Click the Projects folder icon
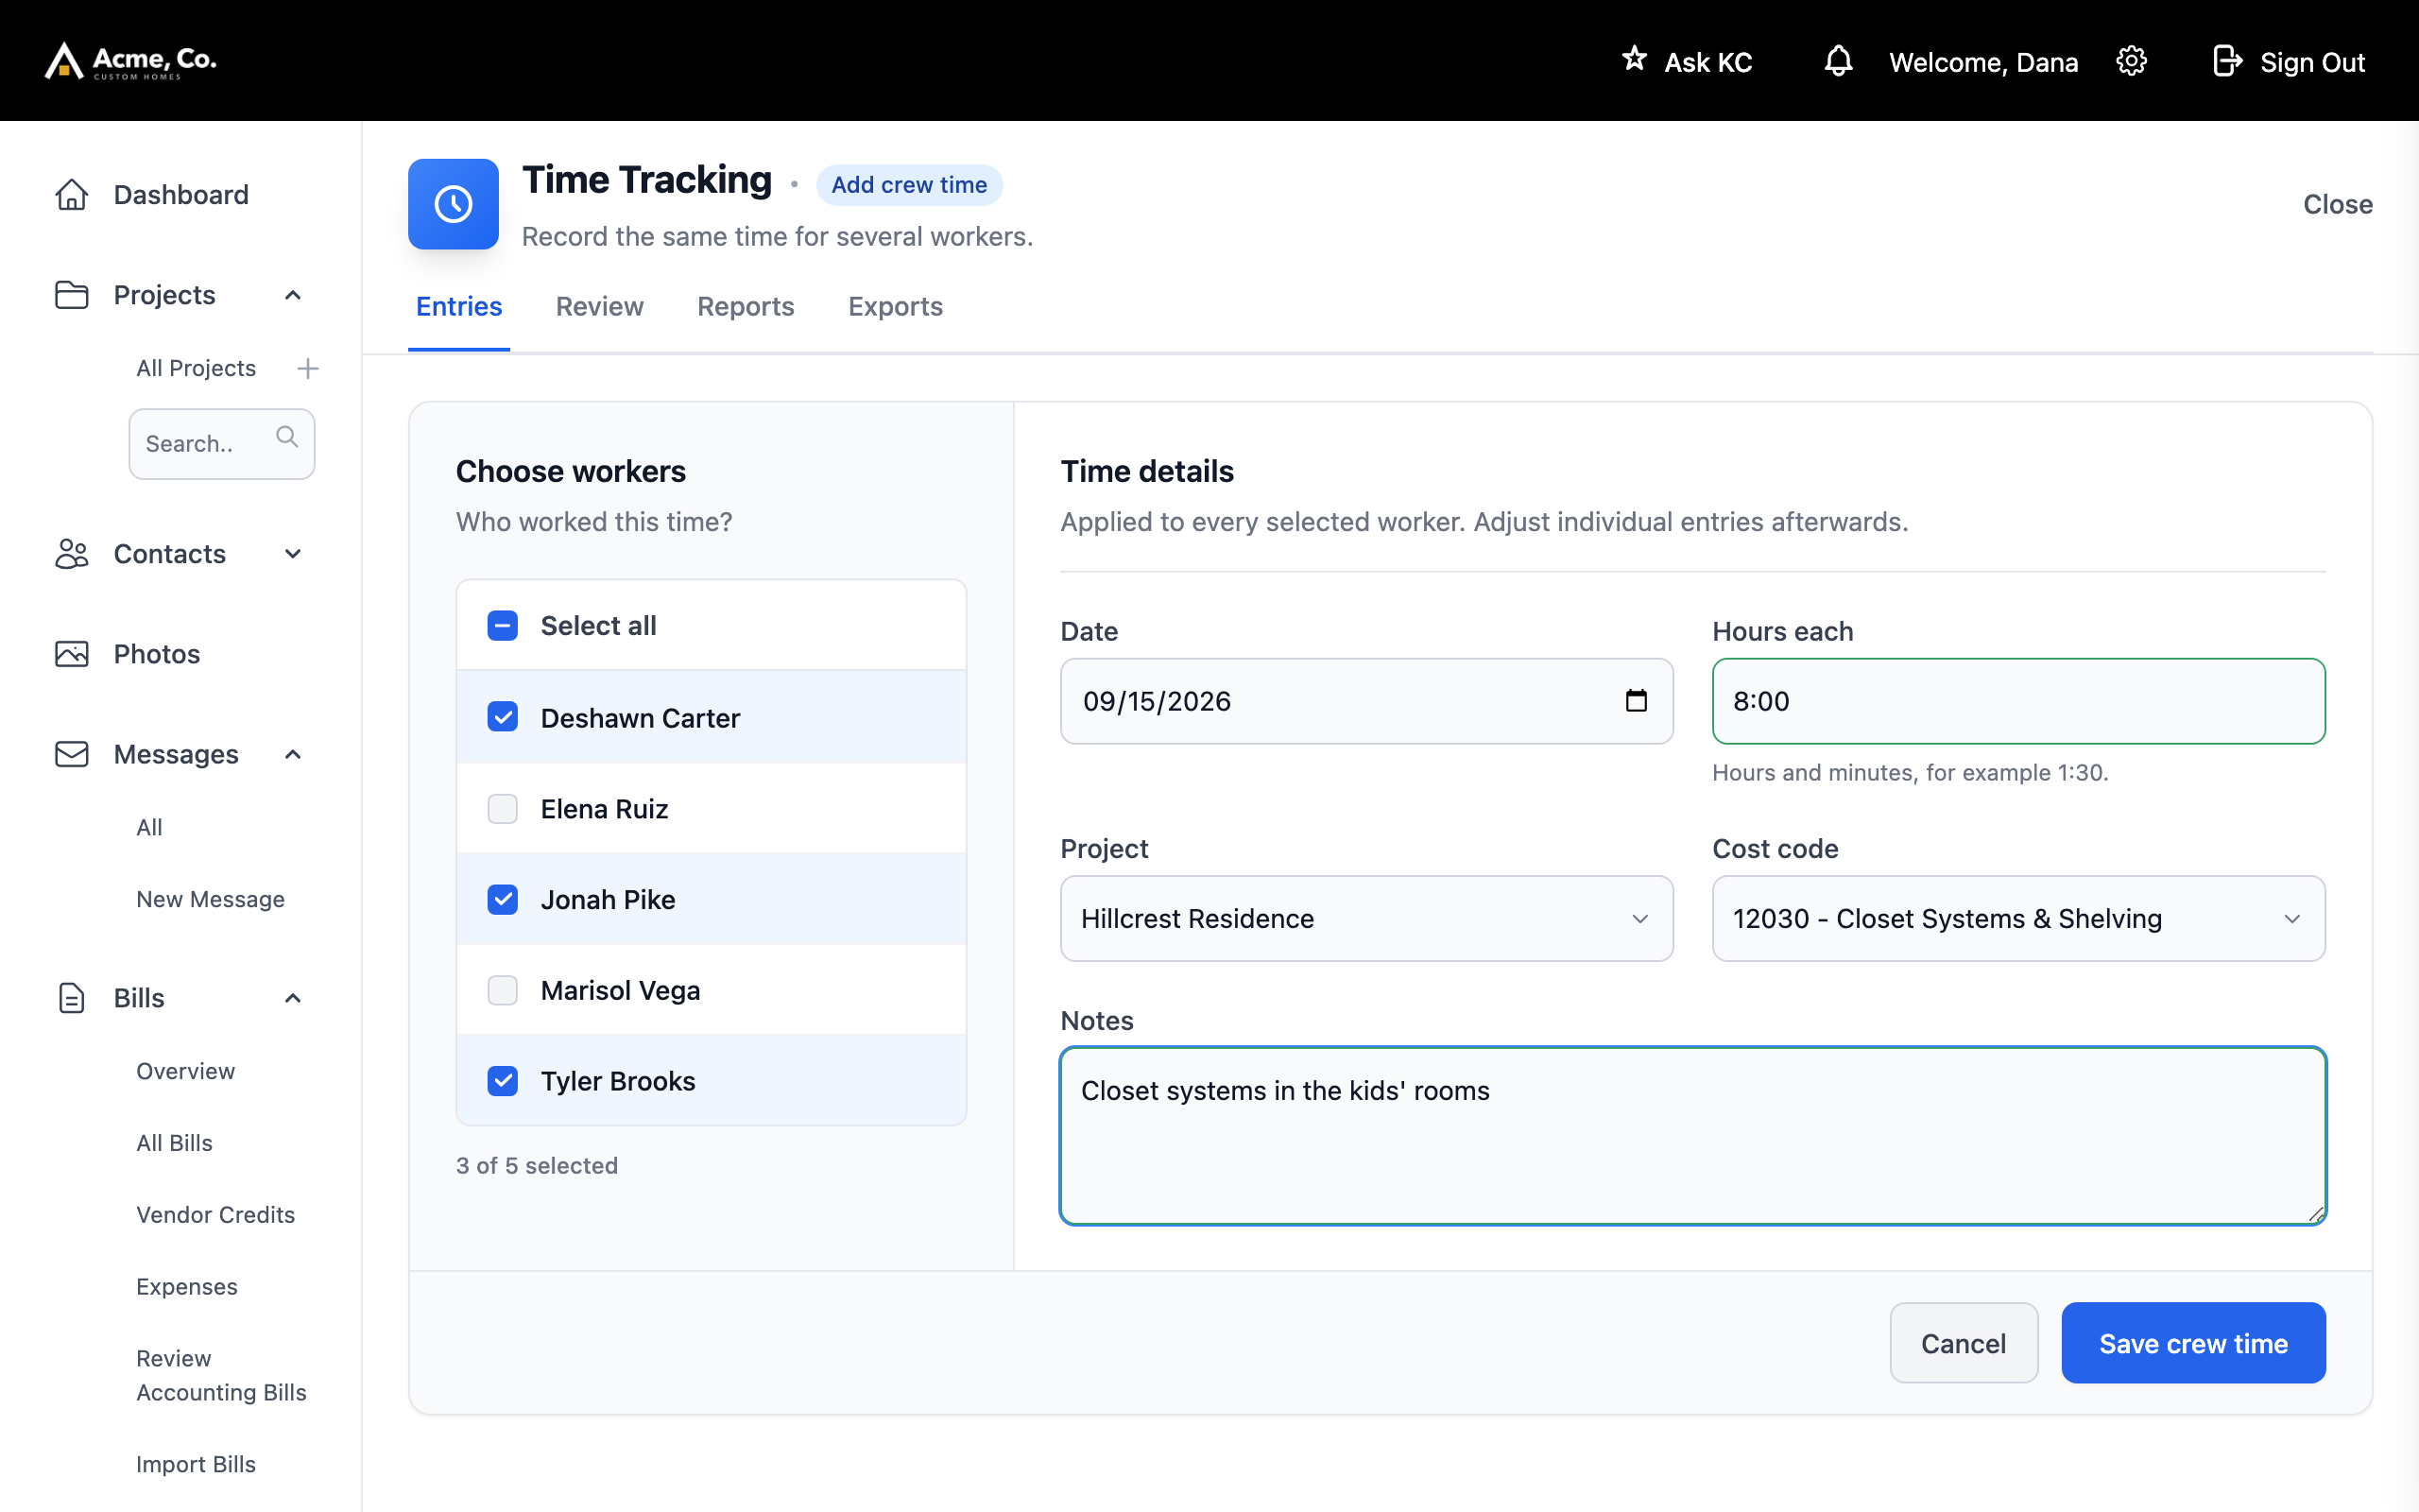Image resolution: width=2419 pixels, height=1512 pixels. (71, 295)
